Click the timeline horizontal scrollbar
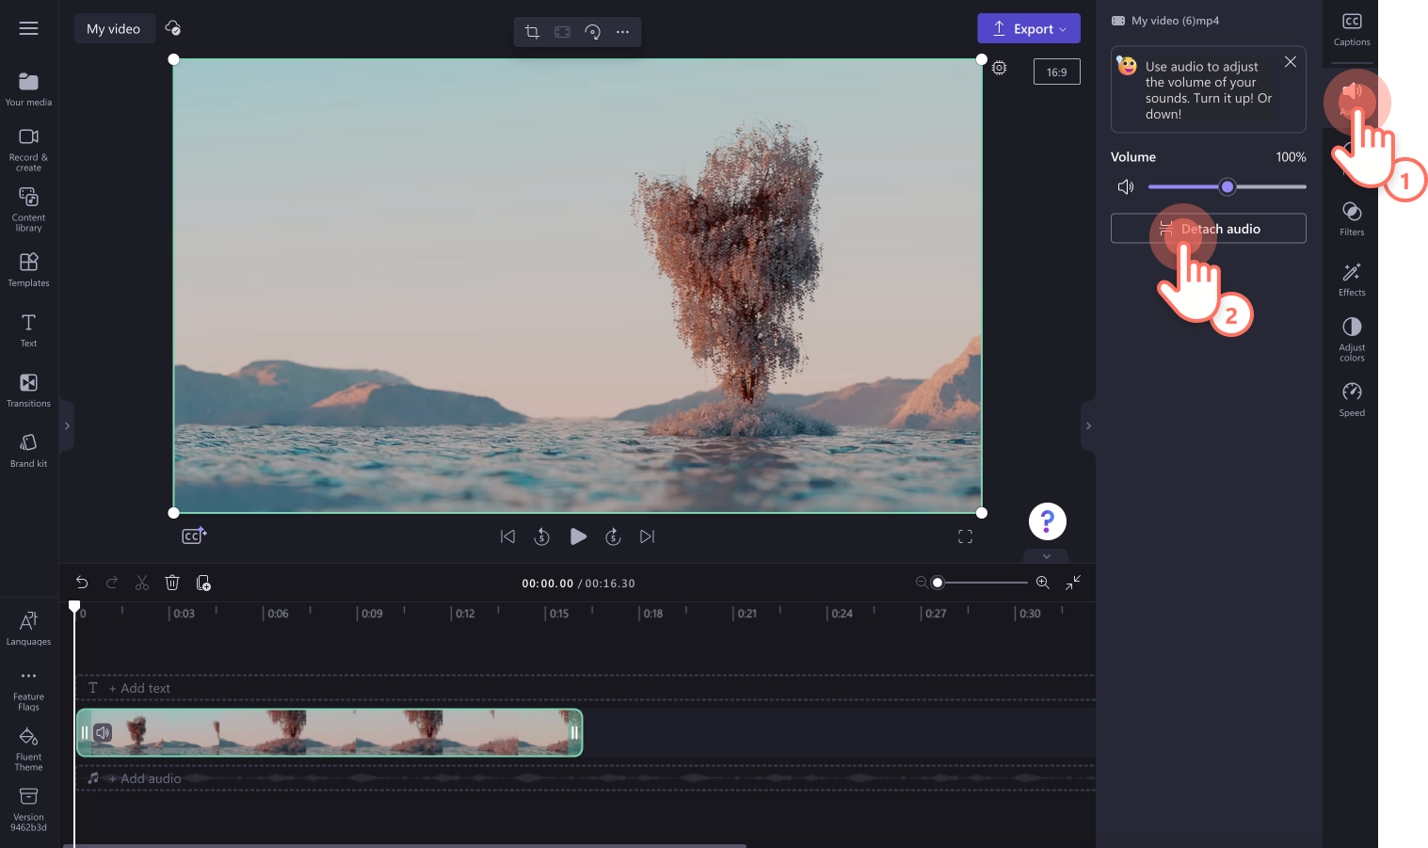This screenshot has width=1428, height=848. click(405, 845)
